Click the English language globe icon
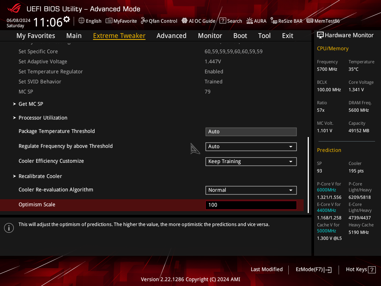 coord(81,21)
